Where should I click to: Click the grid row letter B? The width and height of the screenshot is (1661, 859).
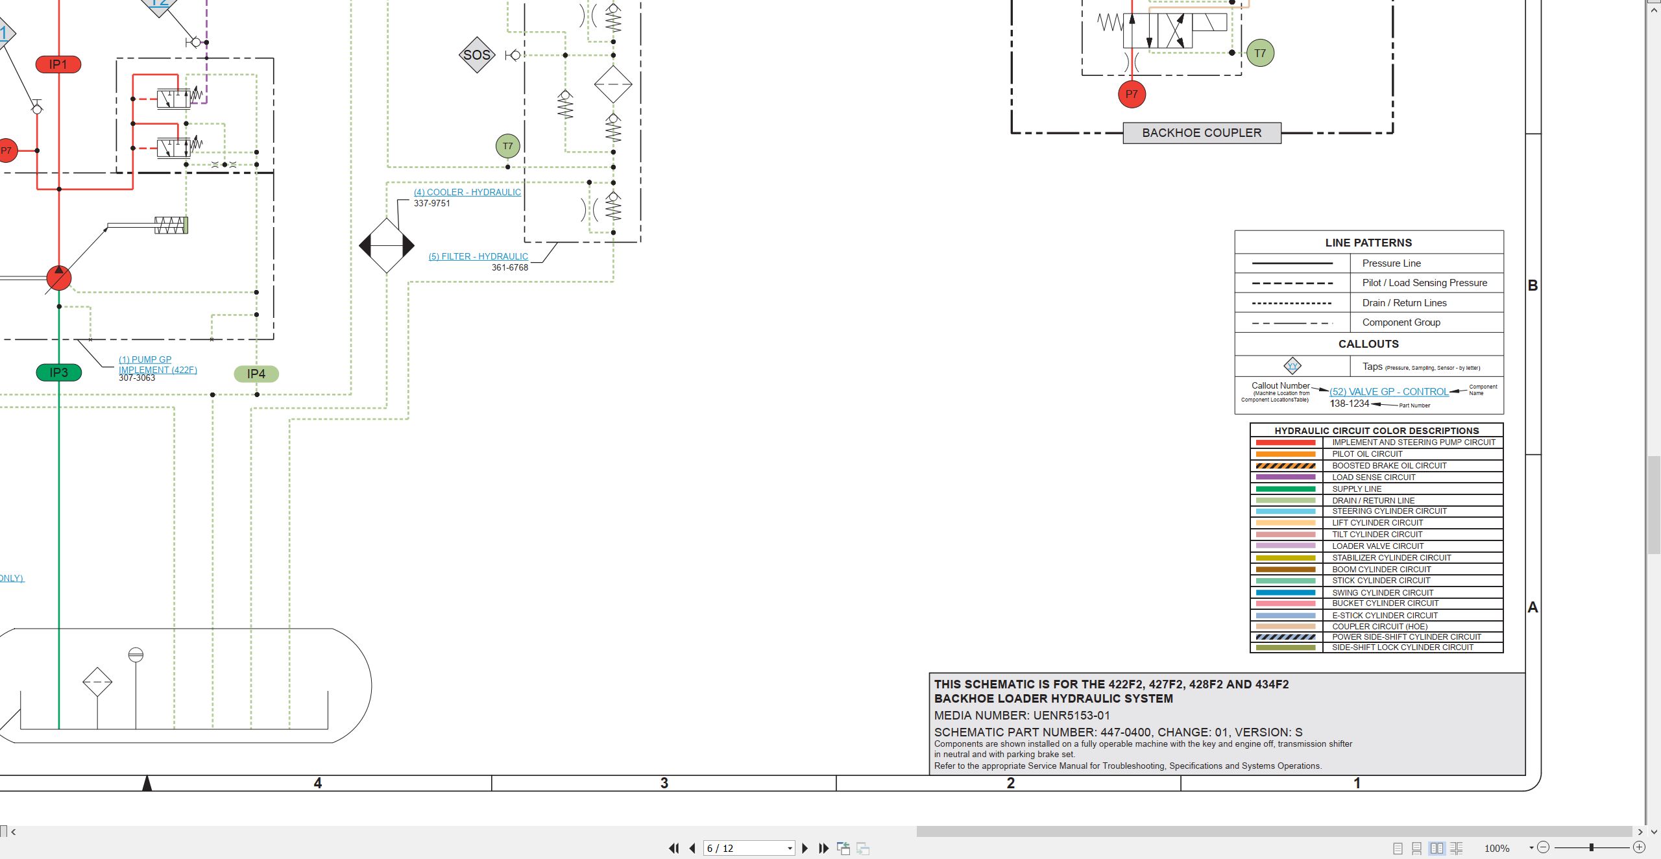tap(1533, 285)
